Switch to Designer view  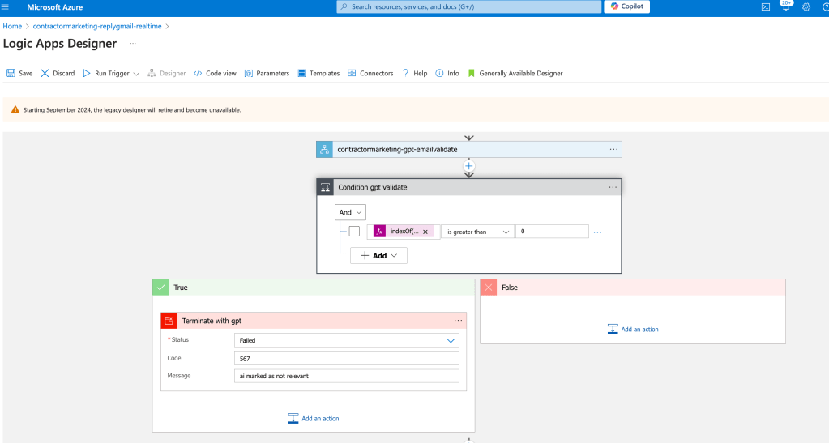[x=167, y=73]
